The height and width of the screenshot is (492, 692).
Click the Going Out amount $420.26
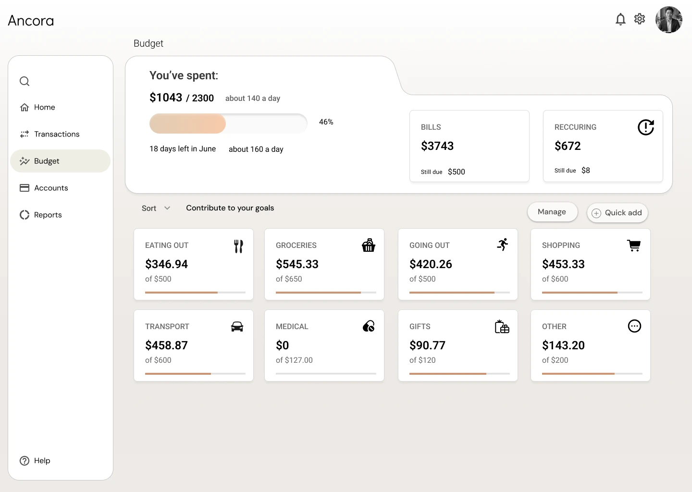point(431,264)
